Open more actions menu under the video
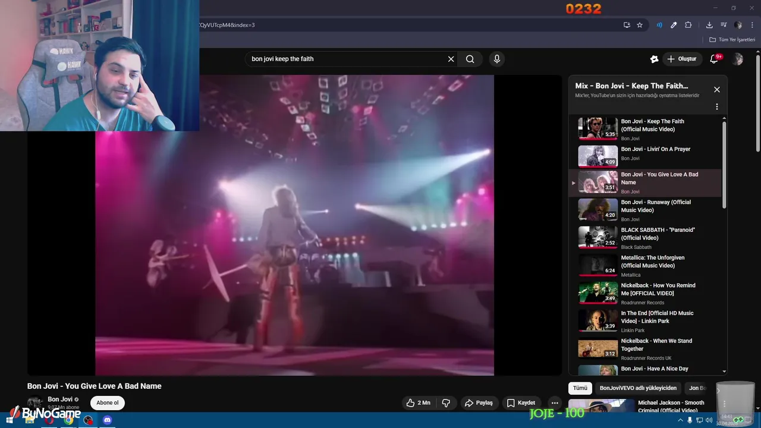 click(x=555, y=403)
